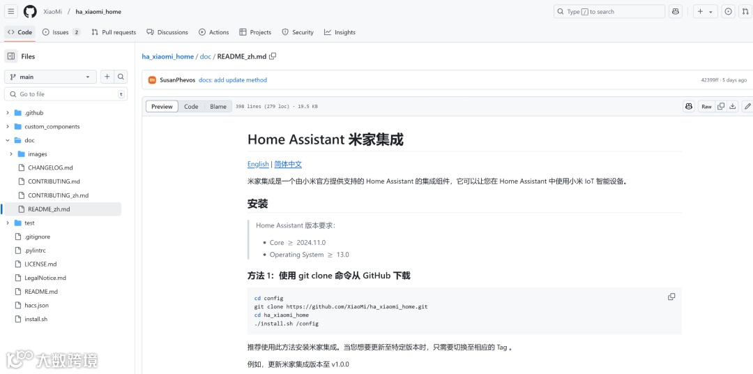Switch to Code view of file

(x=191, y=107)
